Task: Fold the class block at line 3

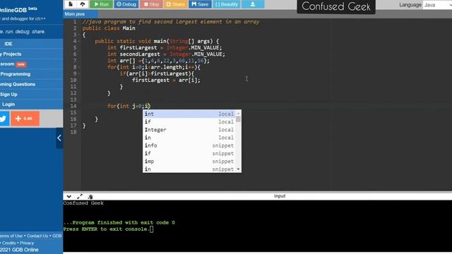Action: coord(78,35)
